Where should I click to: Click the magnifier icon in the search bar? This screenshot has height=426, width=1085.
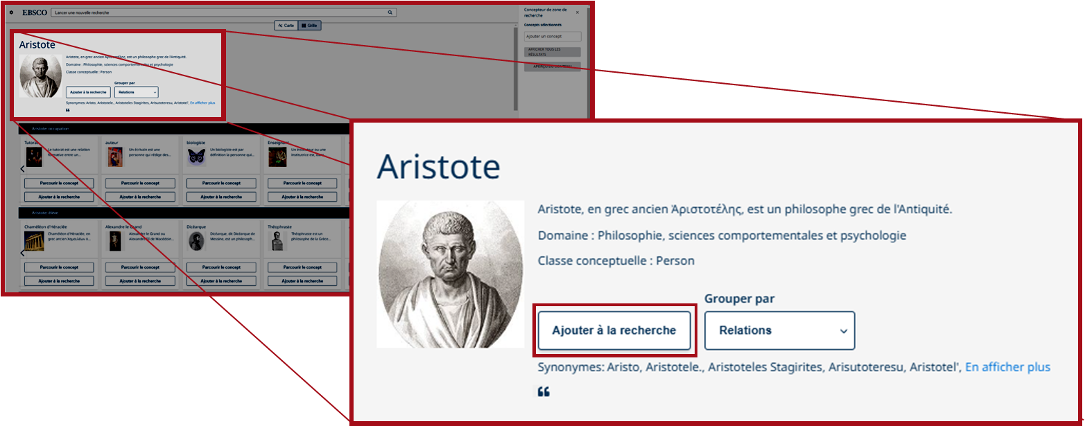tap(390, 12)
